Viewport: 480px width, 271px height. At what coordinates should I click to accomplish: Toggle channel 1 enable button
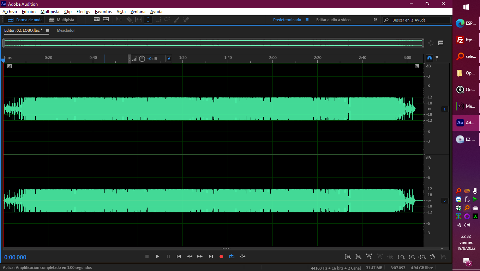[x=445, y=109]
